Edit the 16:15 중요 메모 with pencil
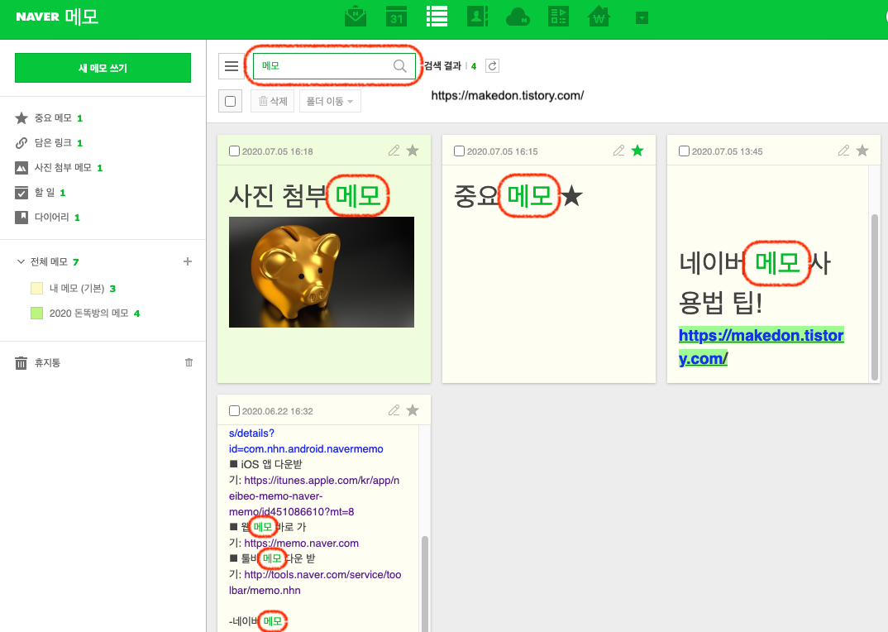 pyautogui.click(x=619, y=151)
